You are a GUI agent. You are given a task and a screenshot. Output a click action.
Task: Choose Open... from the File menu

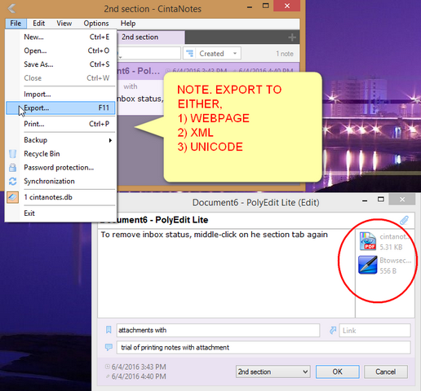click(x=60, y=51)
